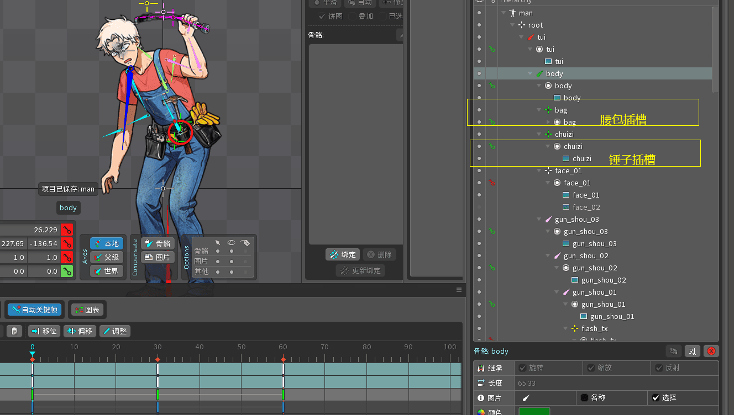The height and width of the screenshot is (415, 734).
Task: Click the Compensate bones (骨骼) button
Action: pyautogui.click(x=158, y=243)
